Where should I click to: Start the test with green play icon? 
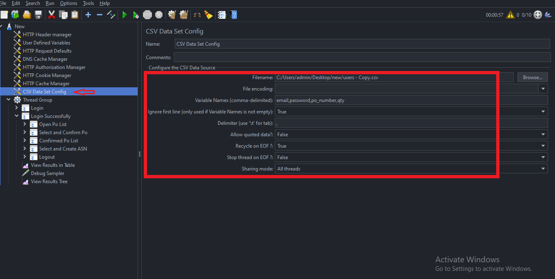tap(125, 15)
